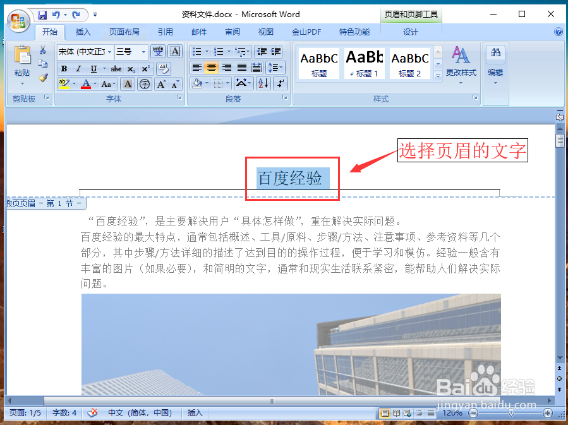Screen dimensions: 568x425
Task: Toggle bold formatting
Action: (64, 68)
